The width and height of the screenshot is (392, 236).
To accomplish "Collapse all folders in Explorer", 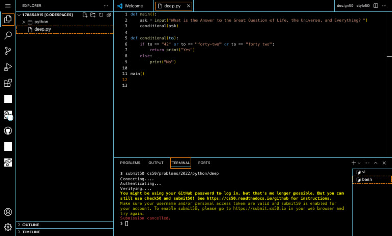I will click(108, 15).
